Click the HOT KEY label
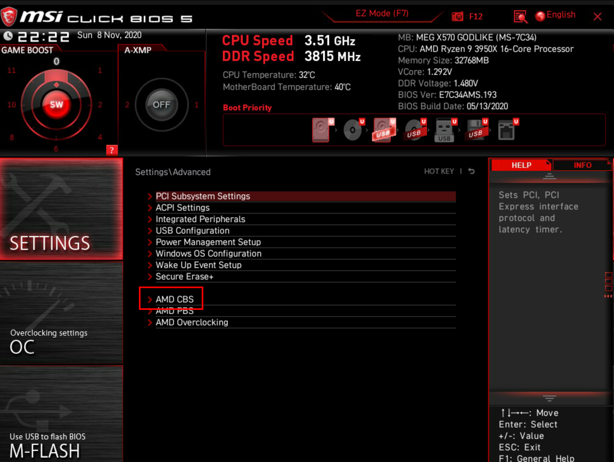614x462 pixels. [x=439, y=171]
